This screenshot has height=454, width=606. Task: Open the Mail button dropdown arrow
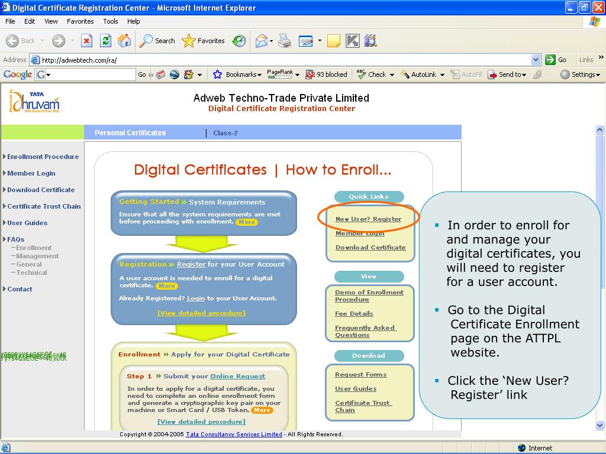(271, 41)
